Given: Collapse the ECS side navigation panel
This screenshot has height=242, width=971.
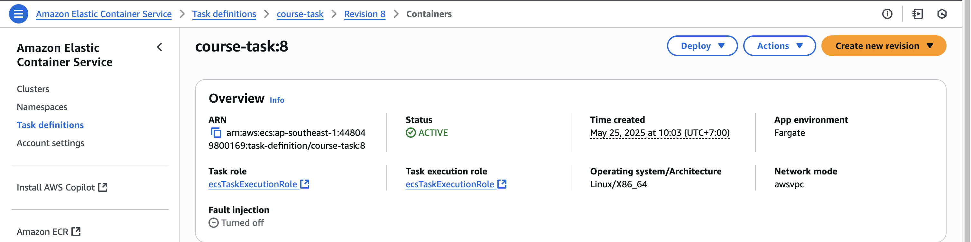Looking at the screenshot, I should (x=160, y=47).
